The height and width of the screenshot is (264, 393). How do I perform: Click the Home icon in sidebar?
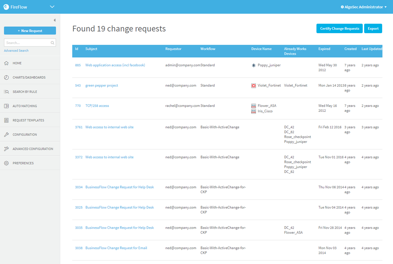(x=6, y=63)
